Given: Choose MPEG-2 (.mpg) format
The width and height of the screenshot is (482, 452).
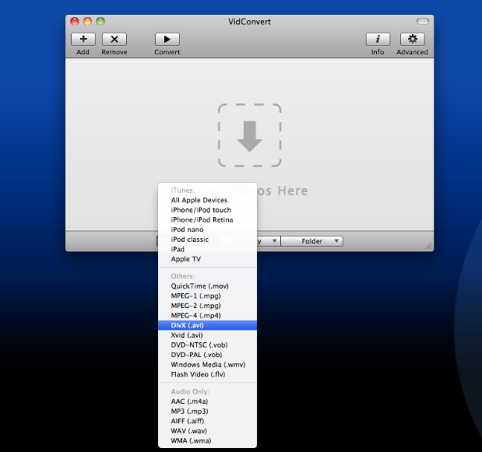Looking at the screenshot, I should click(207, 306).
